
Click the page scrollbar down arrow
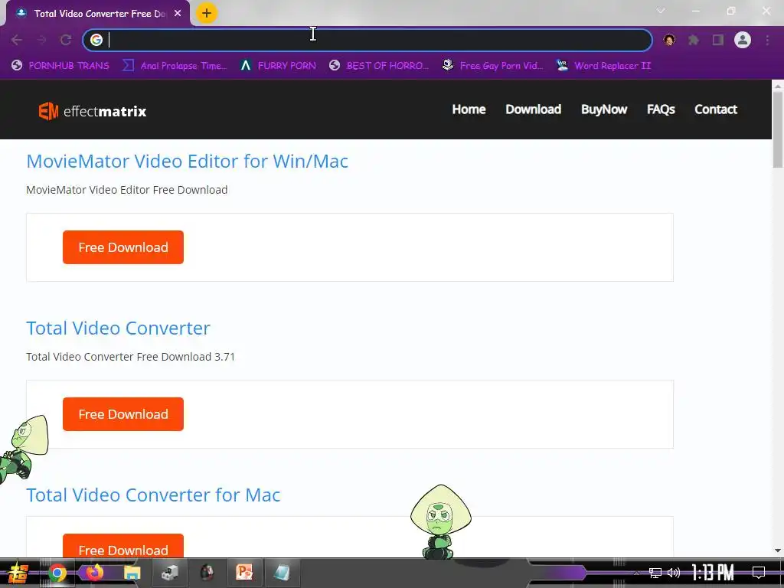(x=778, y=550)
